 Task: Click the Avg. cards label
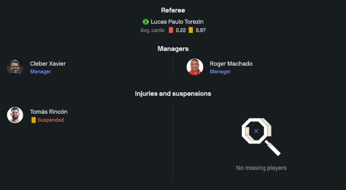click(x=152, y=30)
